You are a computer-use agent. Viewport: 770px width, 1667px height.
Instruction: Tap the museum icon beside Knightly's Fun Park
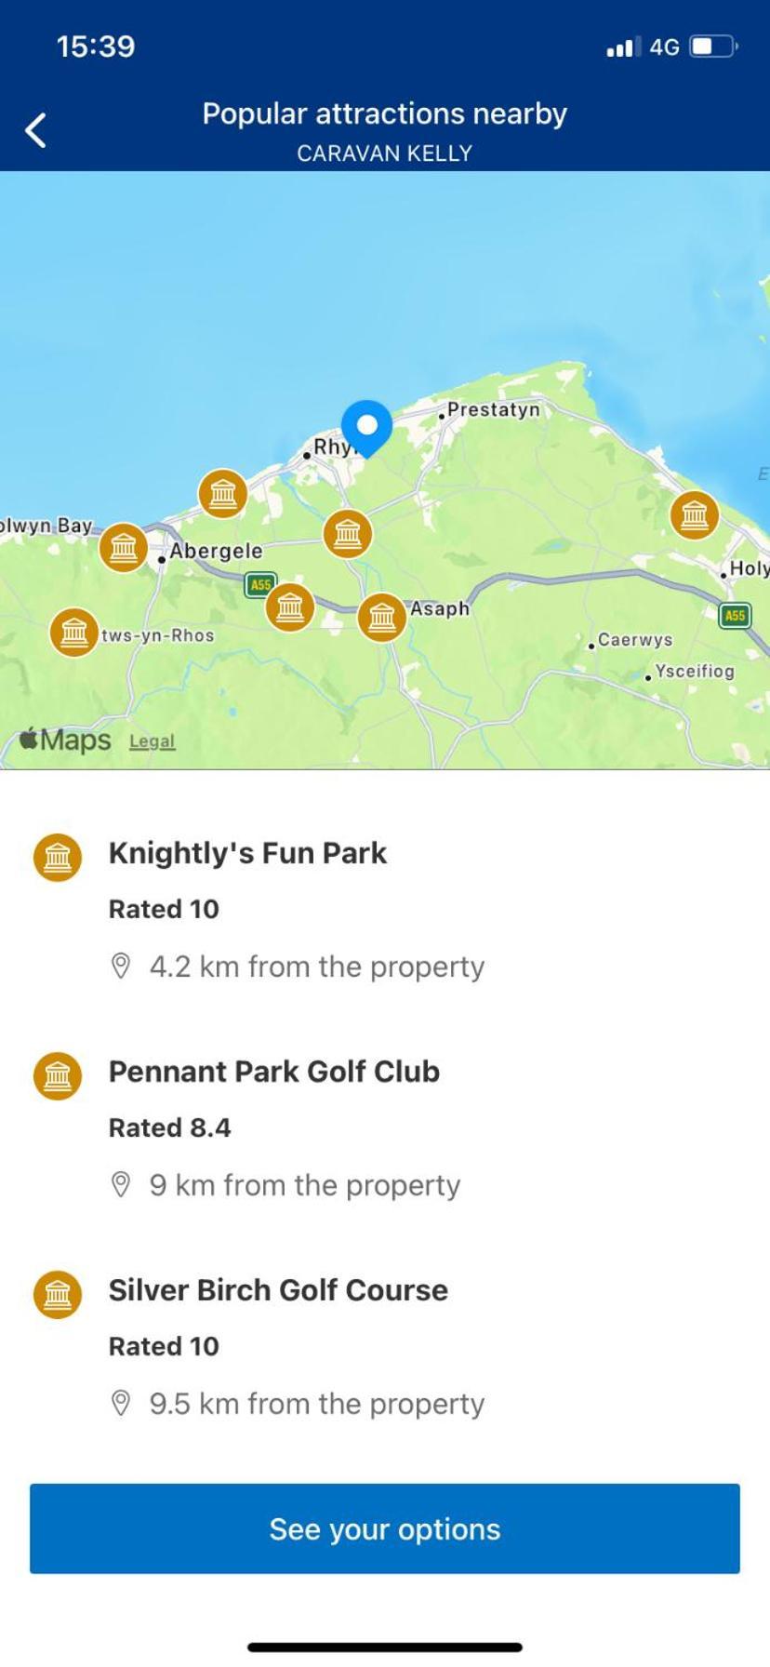click(58, 857)
